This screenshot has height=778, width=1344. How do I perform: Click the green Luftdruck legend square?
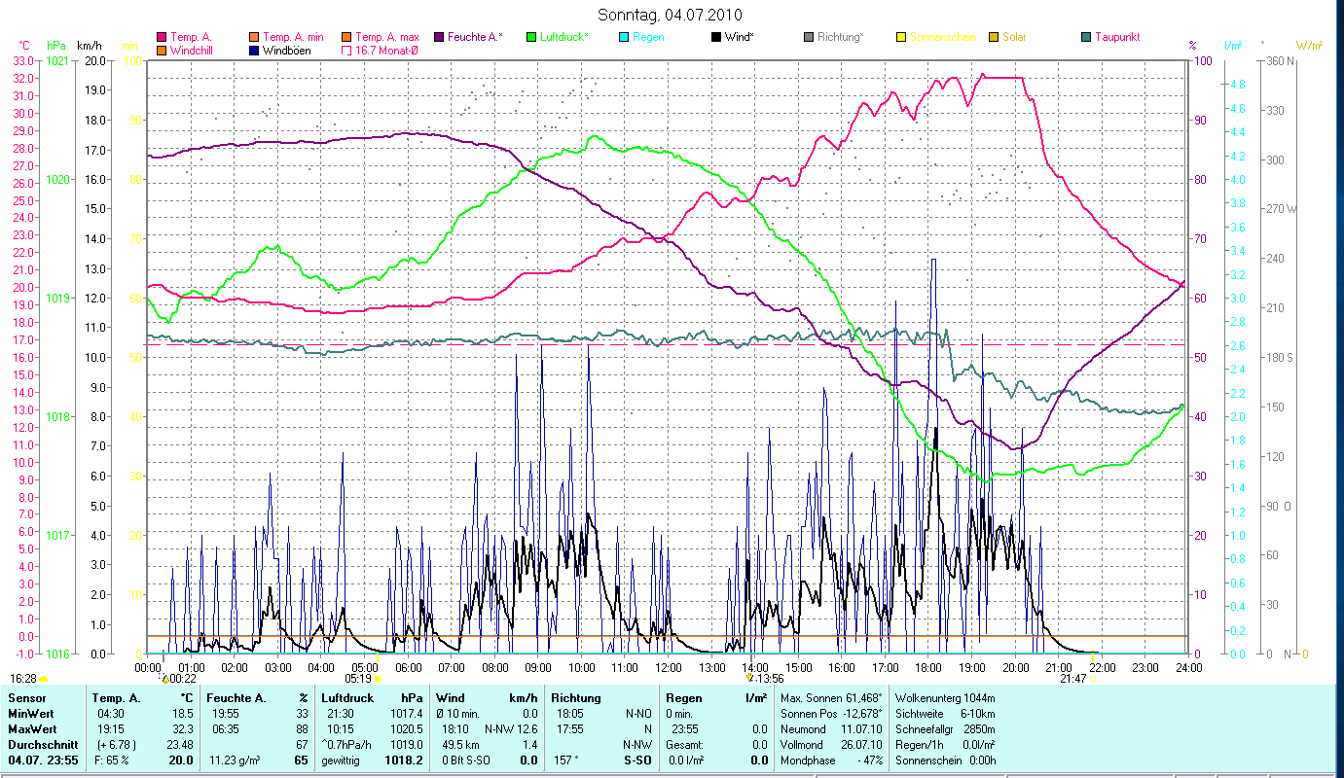tap(530, 37)
